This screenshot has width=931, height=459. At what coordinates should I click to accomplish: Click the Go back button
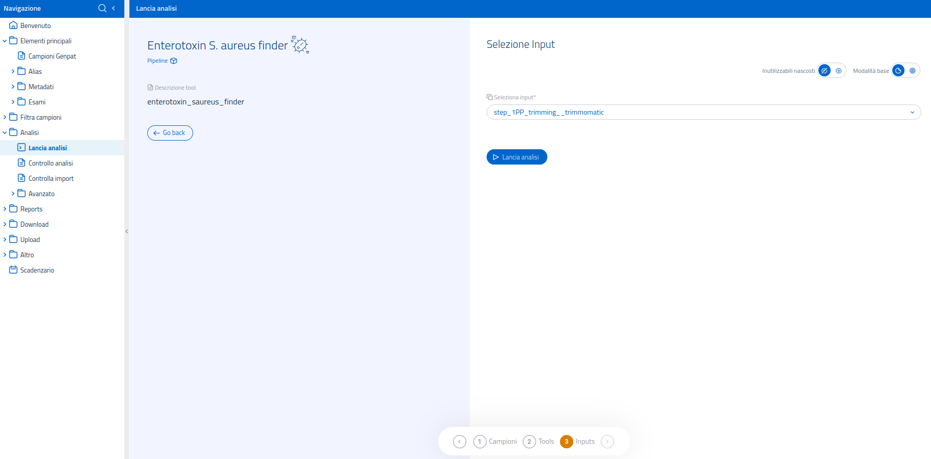point(170,133)
